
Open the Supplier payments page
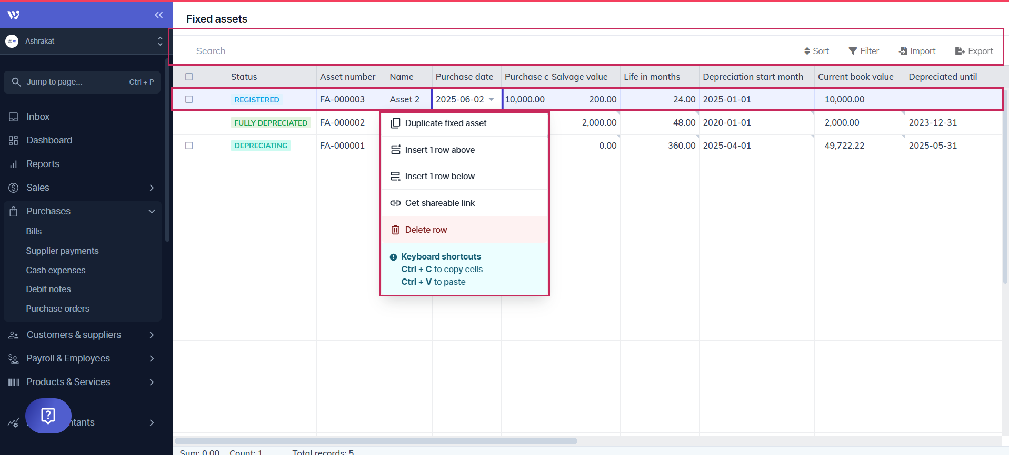pos(62,251)
